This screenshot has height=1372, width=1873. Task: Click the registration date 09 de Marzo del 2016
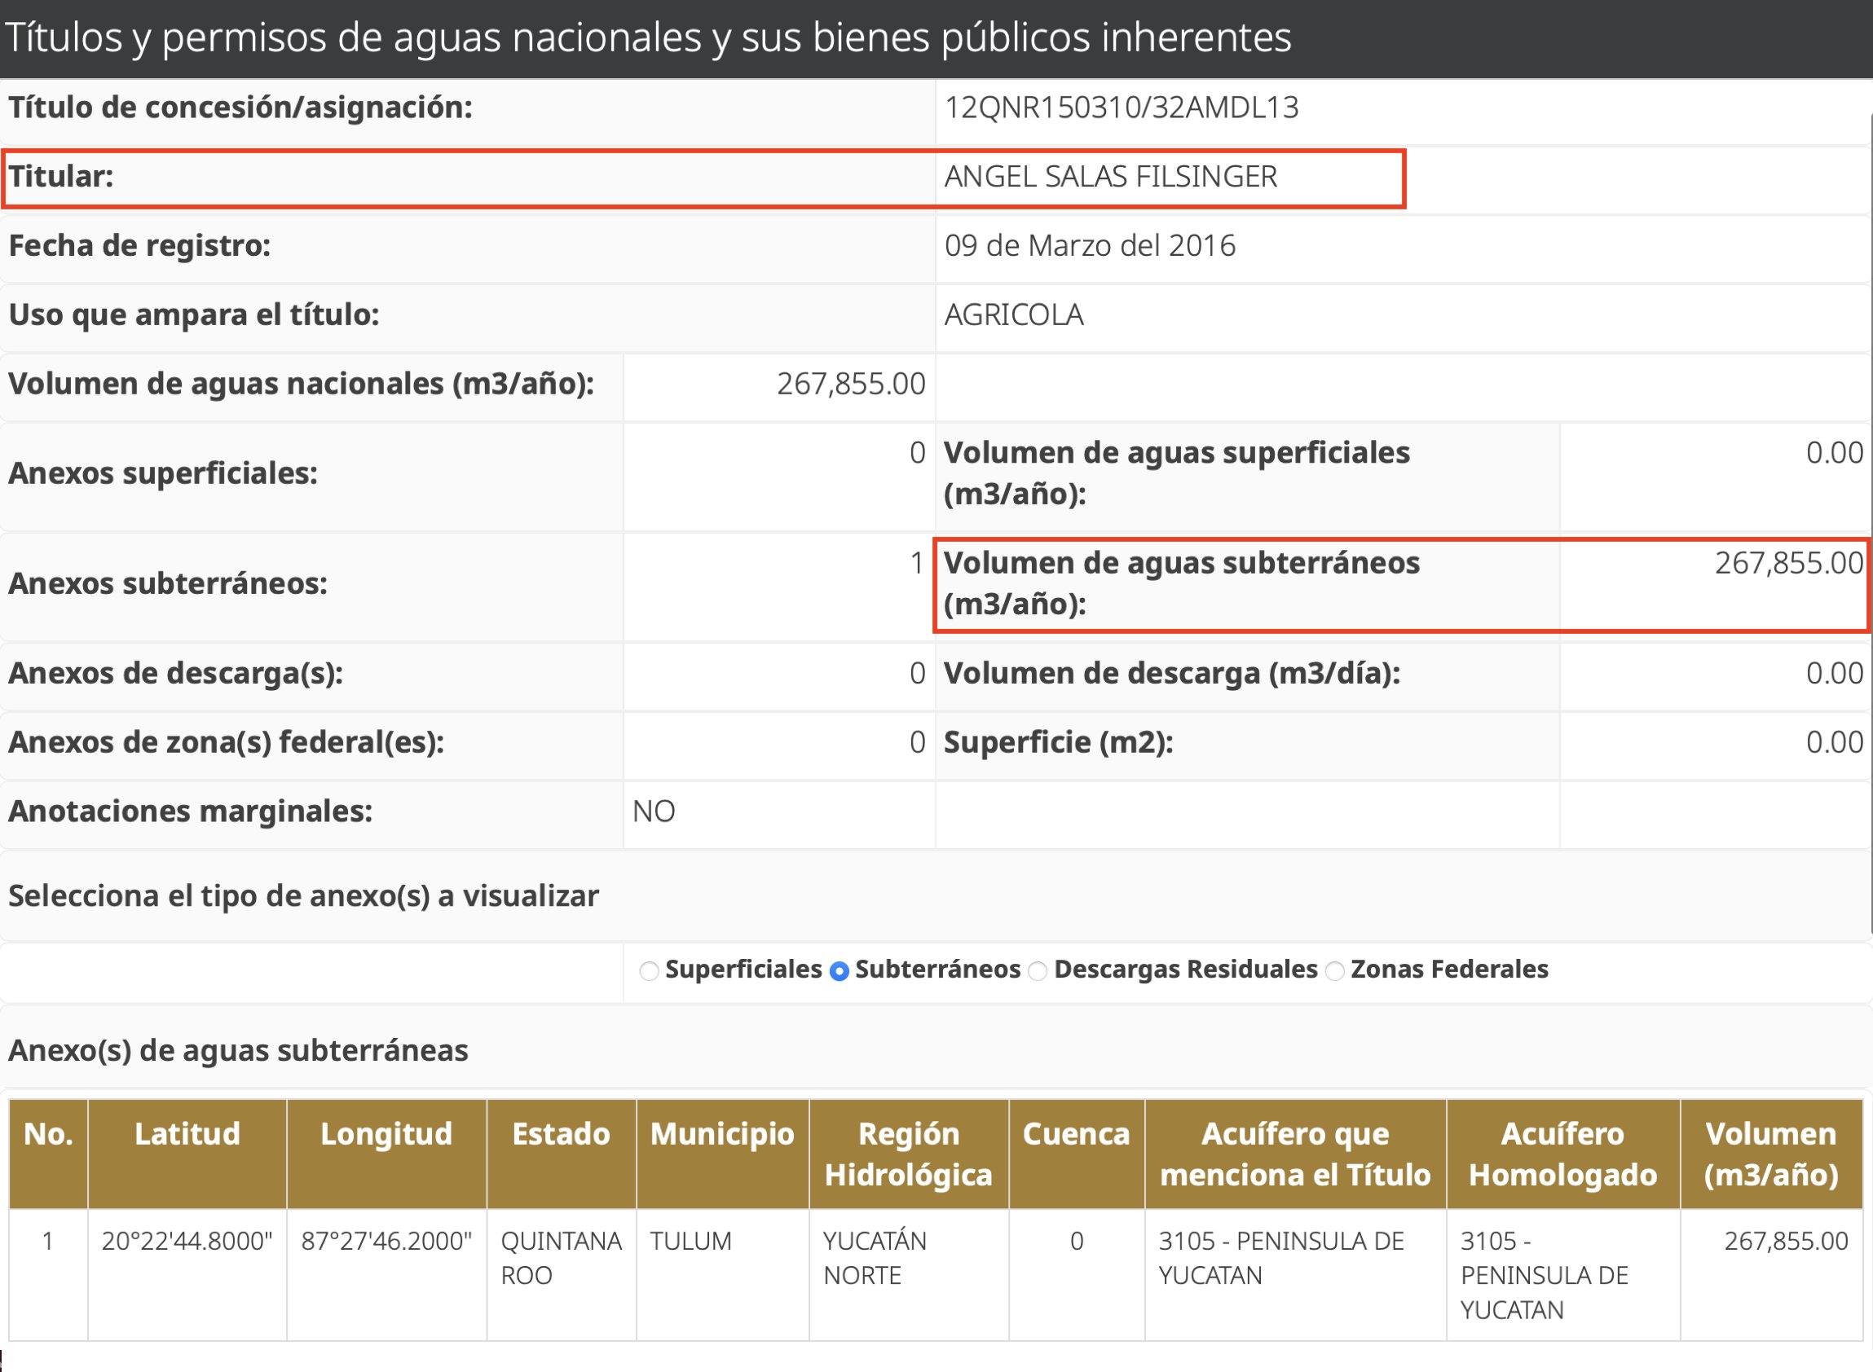(x=1090, y=246)
